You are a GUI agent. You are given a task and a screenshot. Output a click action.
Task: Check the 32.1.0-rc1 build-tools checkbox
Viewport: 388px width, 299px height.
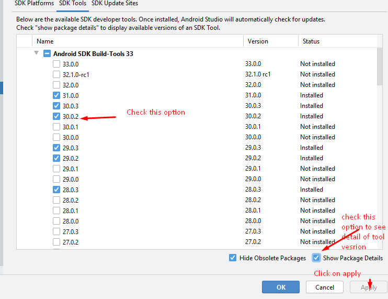(56, 74)
